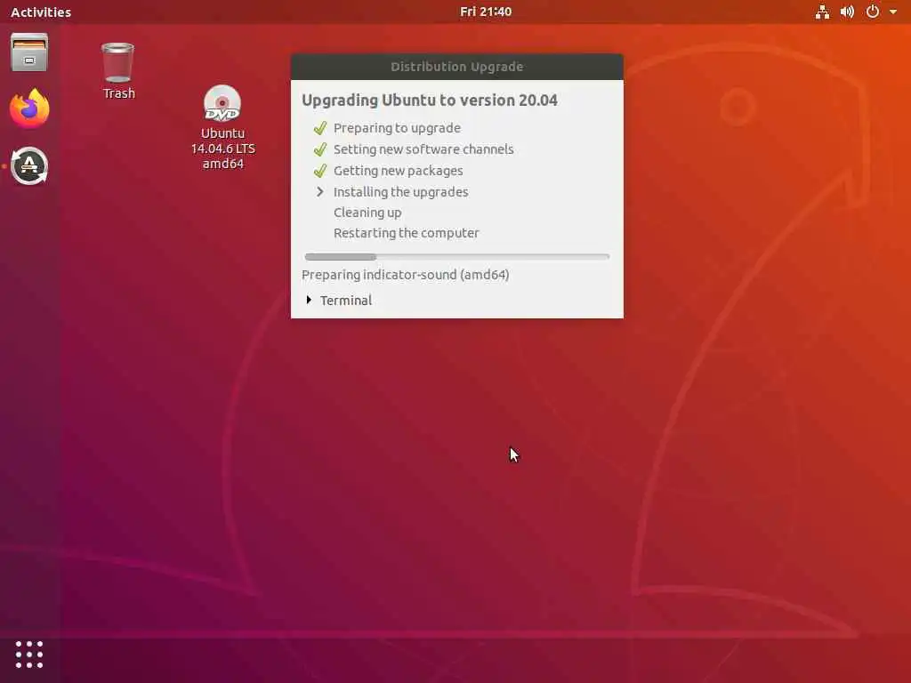Click the 'Getting new packages' step text

click(x=398, y=171)
